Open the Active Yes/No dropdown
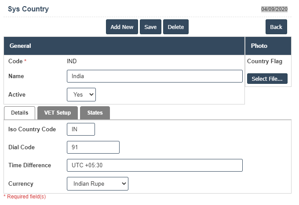Screen dimensions: 299x205 [81, 94]
